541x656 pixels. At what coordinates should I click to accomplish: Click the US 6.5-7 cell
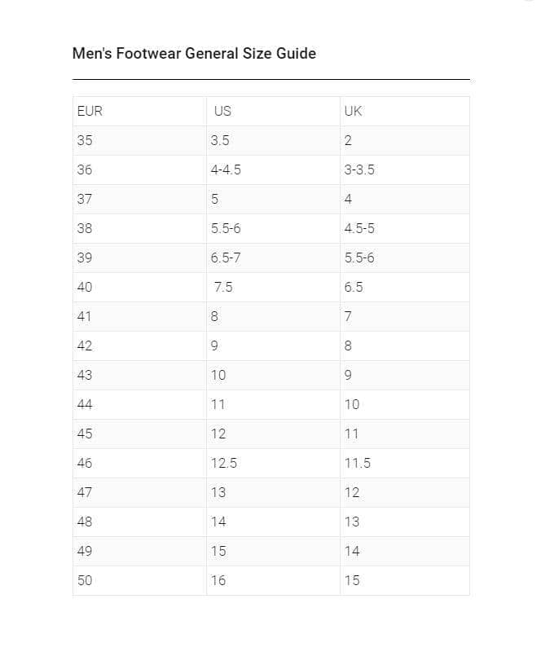click(x=226, y=258)
